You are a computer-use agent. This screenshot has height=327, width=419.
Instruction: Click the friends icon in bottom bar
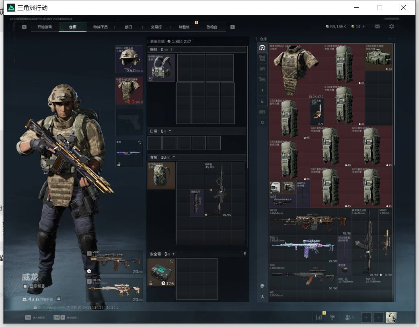click(348, 317)
